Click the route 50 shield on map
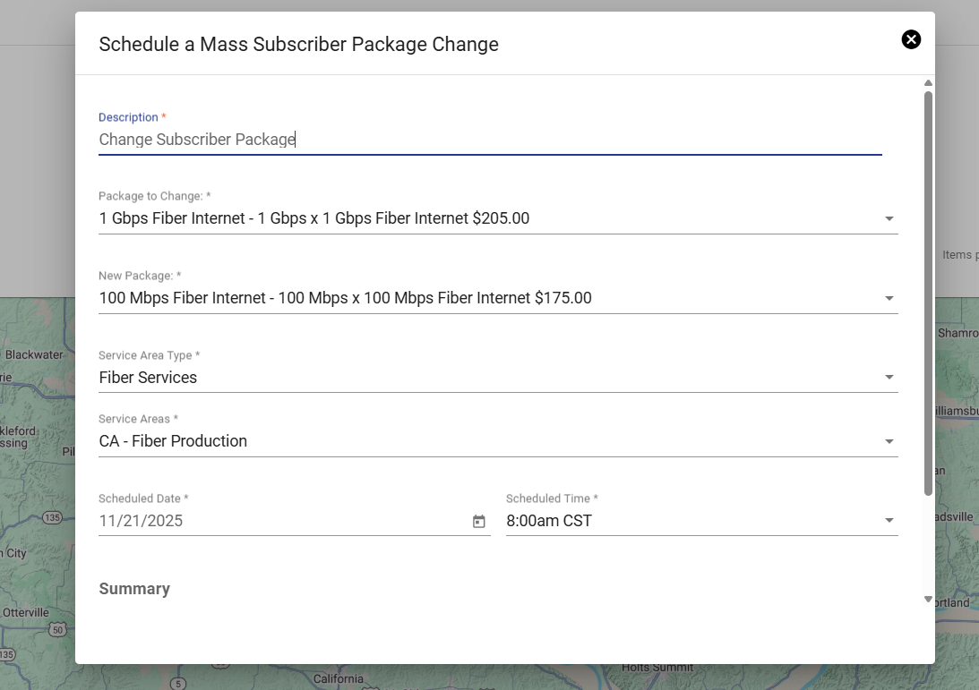This screenshot has height=690, width=979. [x=56, y=630]
